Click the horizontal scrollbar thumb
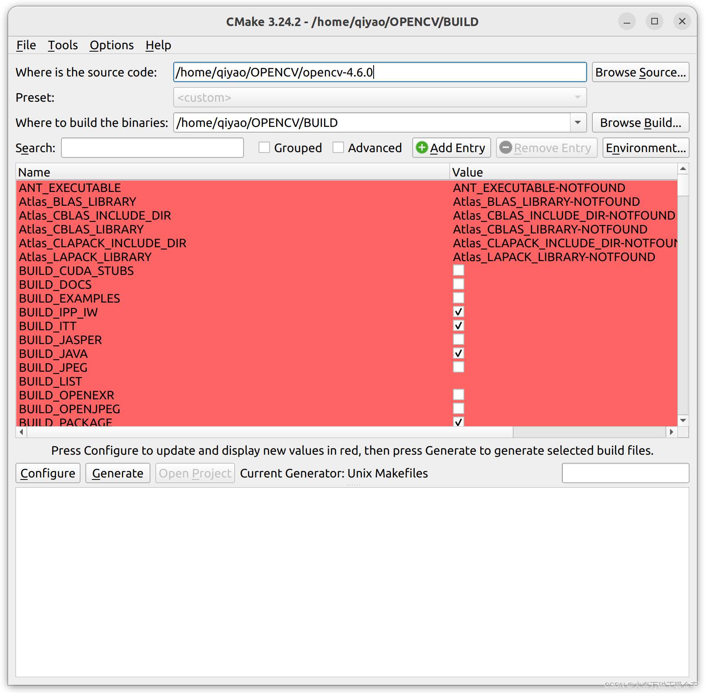 coord(270,432)
